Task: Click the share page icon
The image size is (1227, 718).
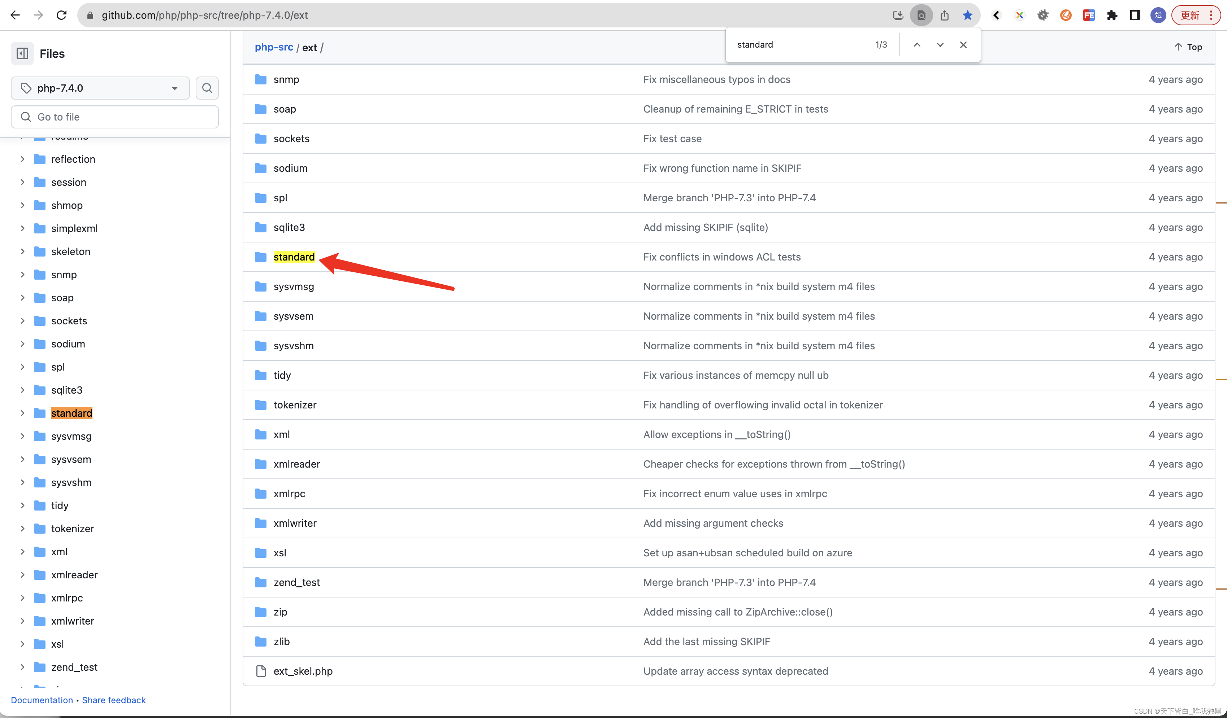Action: pos(945,15)
